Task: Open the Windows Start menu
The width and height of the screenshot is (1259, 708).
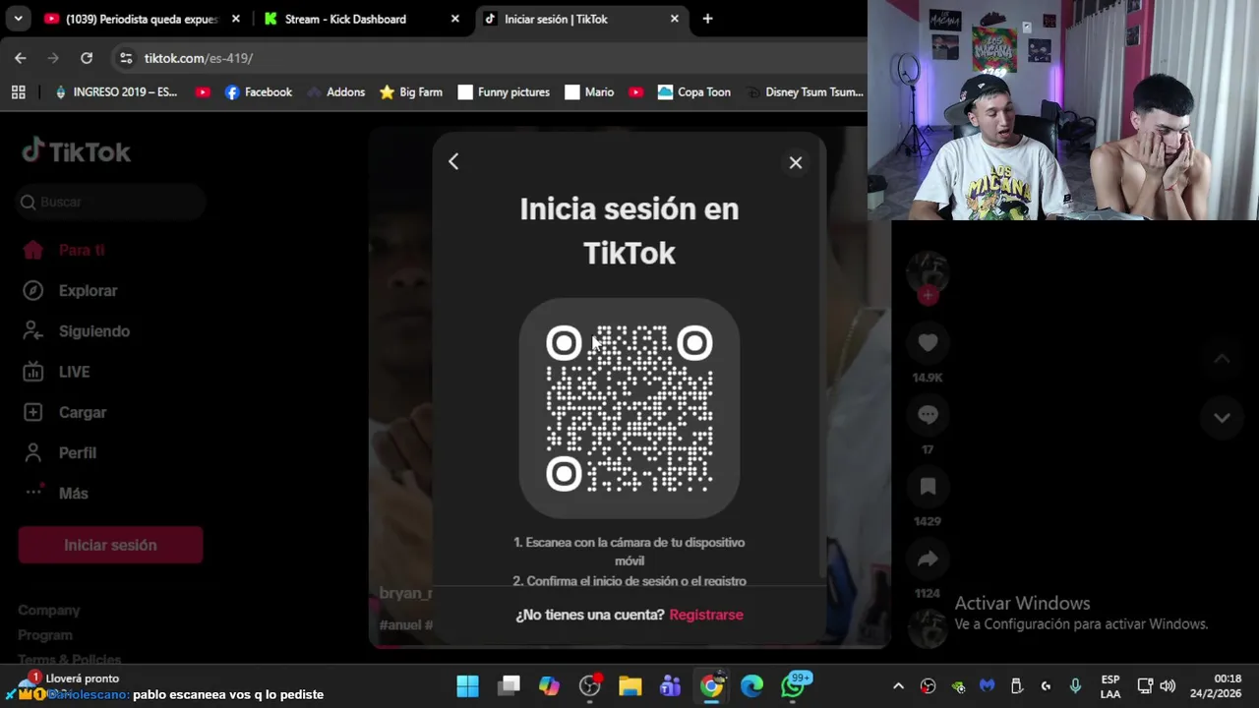Action: (x=468, y=685)
